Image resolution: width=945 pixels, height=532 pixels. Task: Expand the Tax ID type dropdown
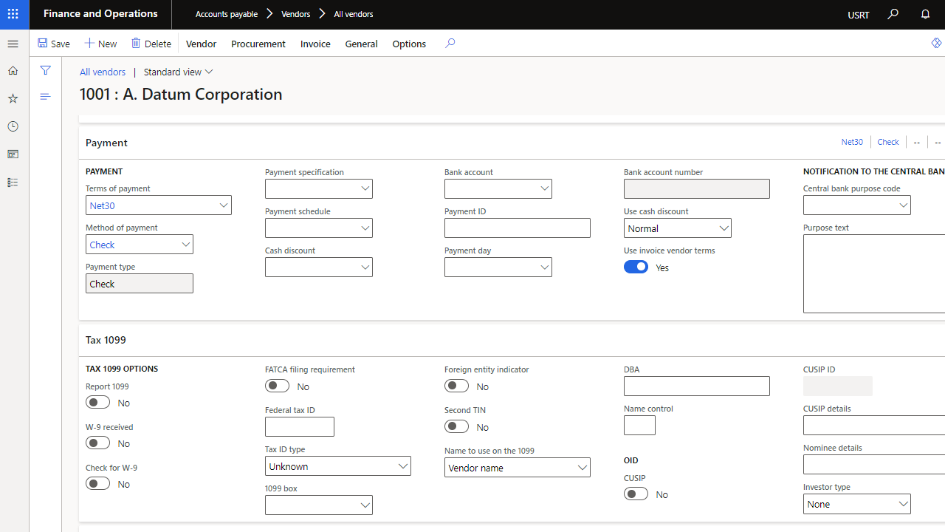click(x=402, y=466)
